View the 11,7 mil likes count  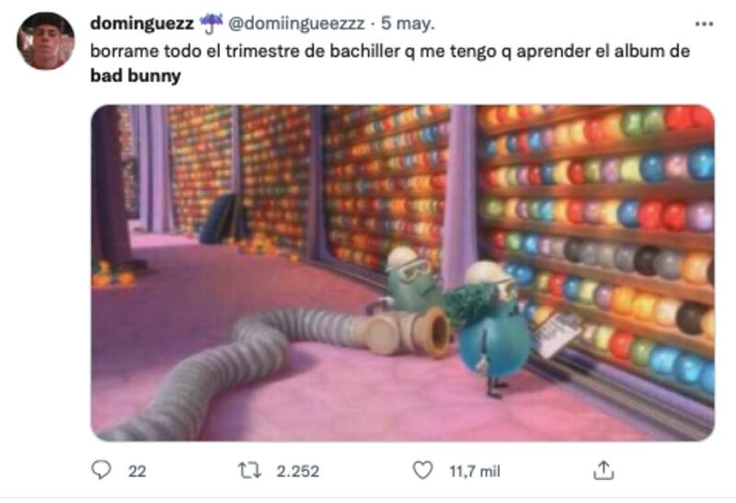pyautogui.click(x=475, y=471)
